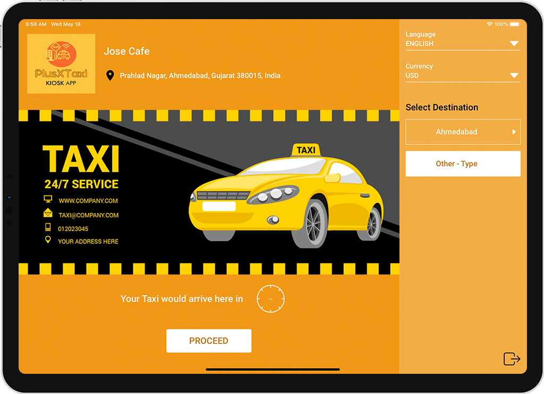The image size is (544, 394).
Task: Tap the home indicator bar
Action: tap(273, 370)
